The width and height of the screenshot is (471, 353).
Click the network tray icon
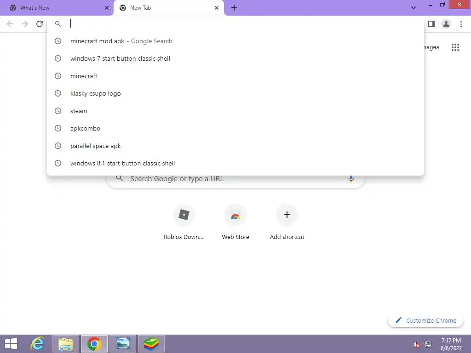pos(428,344)
